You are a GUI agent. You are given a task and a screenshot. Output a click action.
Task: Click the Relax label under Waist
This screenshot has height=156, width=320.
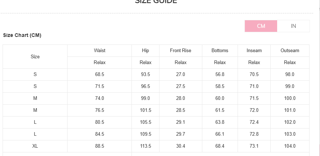point(100,63)
